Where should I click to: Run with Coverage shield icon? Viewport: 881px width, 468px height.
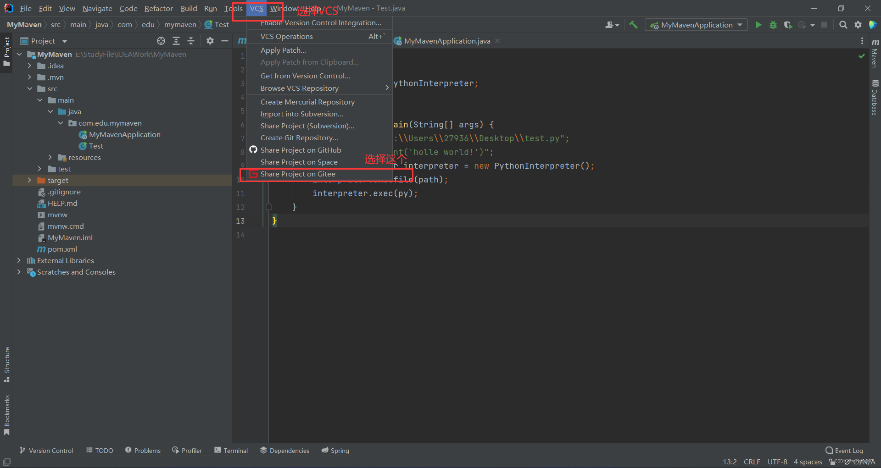788,25
